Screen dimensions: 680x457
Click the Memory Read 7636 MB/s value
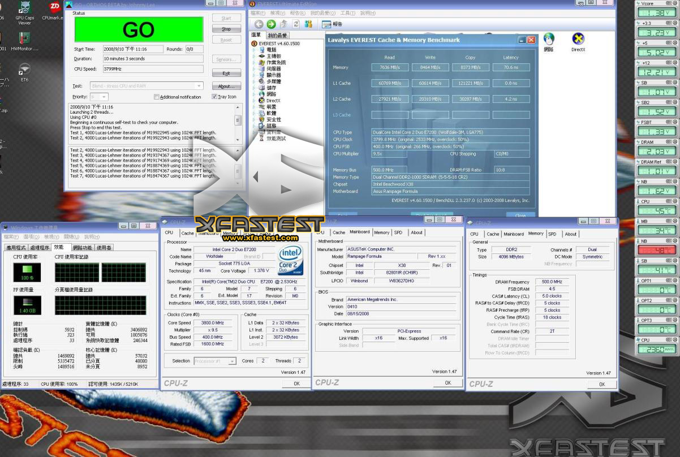pyautogui.click(x=390, y=68)
